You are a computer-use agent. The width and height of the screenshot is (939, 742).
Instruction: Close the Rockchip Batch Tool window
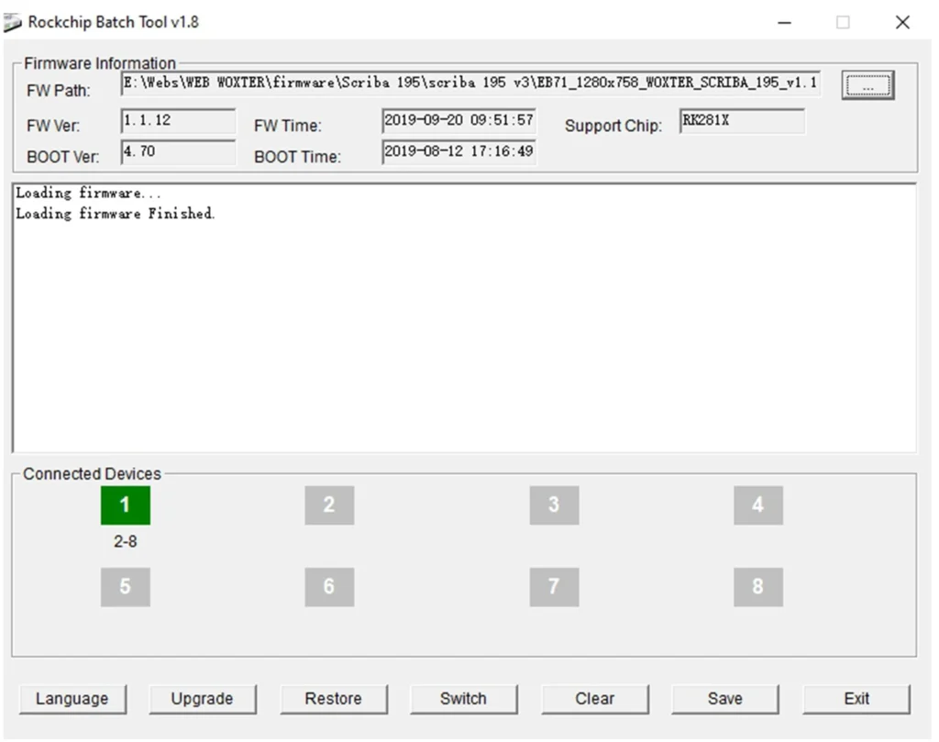point(902,23)
